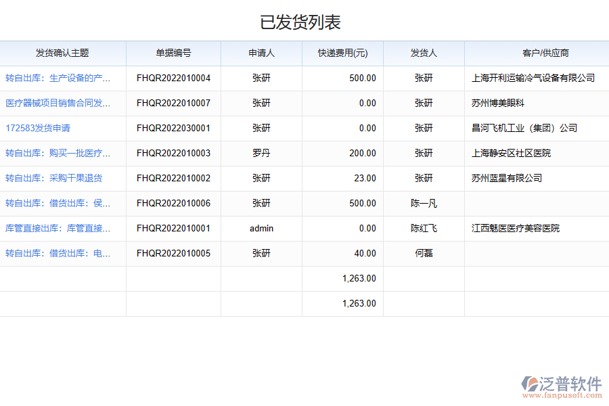Click the 单据编号 column header

coord(173,53)
